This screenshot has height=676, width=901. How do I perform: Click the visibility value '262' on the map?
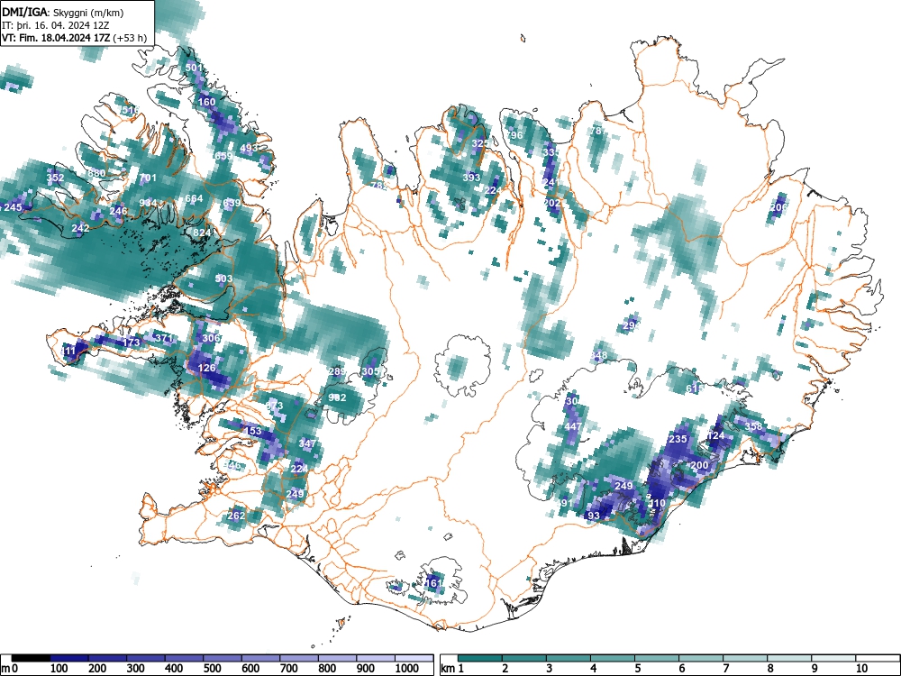(x=236, y=516)
